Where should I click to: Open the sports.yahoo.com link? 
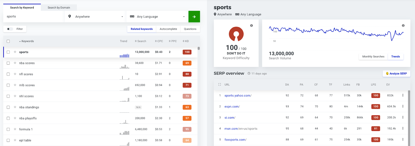coord(238,95)
